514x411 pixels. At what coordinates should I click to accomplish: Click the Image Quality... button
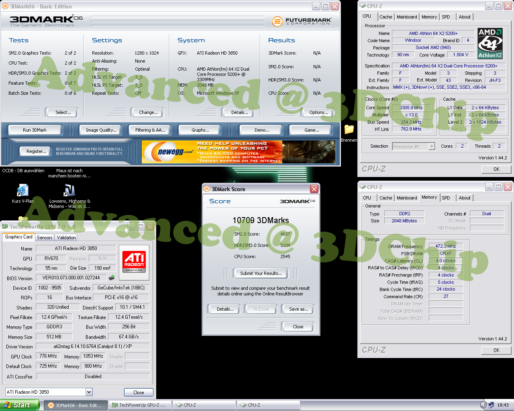[x=101, y=130]
